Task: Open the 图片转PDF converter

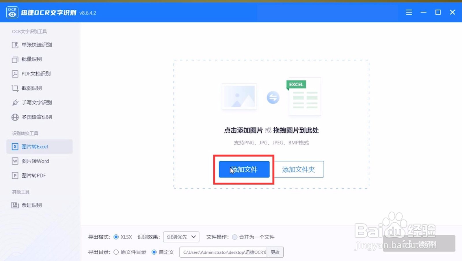Action: pyautogui.click(x=33, y=175)
